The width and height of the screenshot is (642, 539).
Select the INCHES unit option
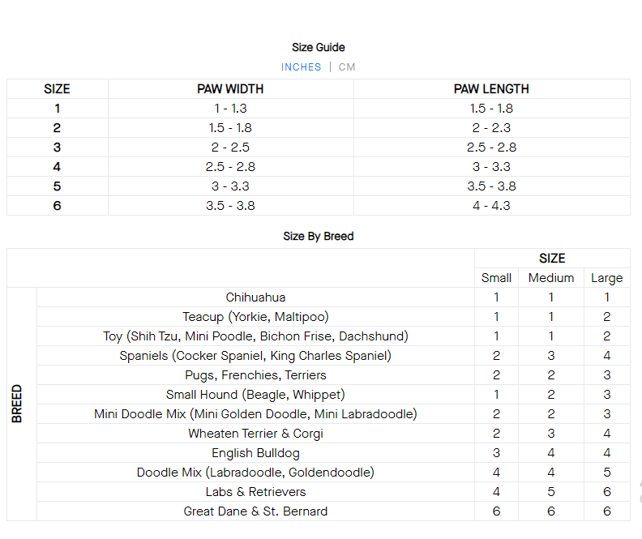coord(301,67)
